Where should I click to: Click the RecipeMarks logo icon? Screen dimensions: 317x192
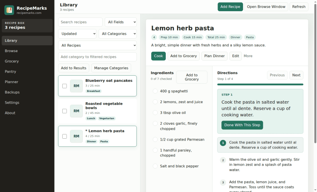[9, 10]
